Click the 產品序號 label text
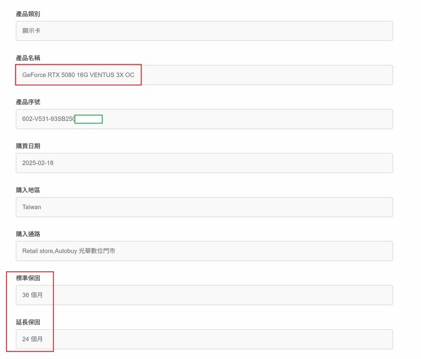This screenshot has height=359, width=421. pos(28,102)
